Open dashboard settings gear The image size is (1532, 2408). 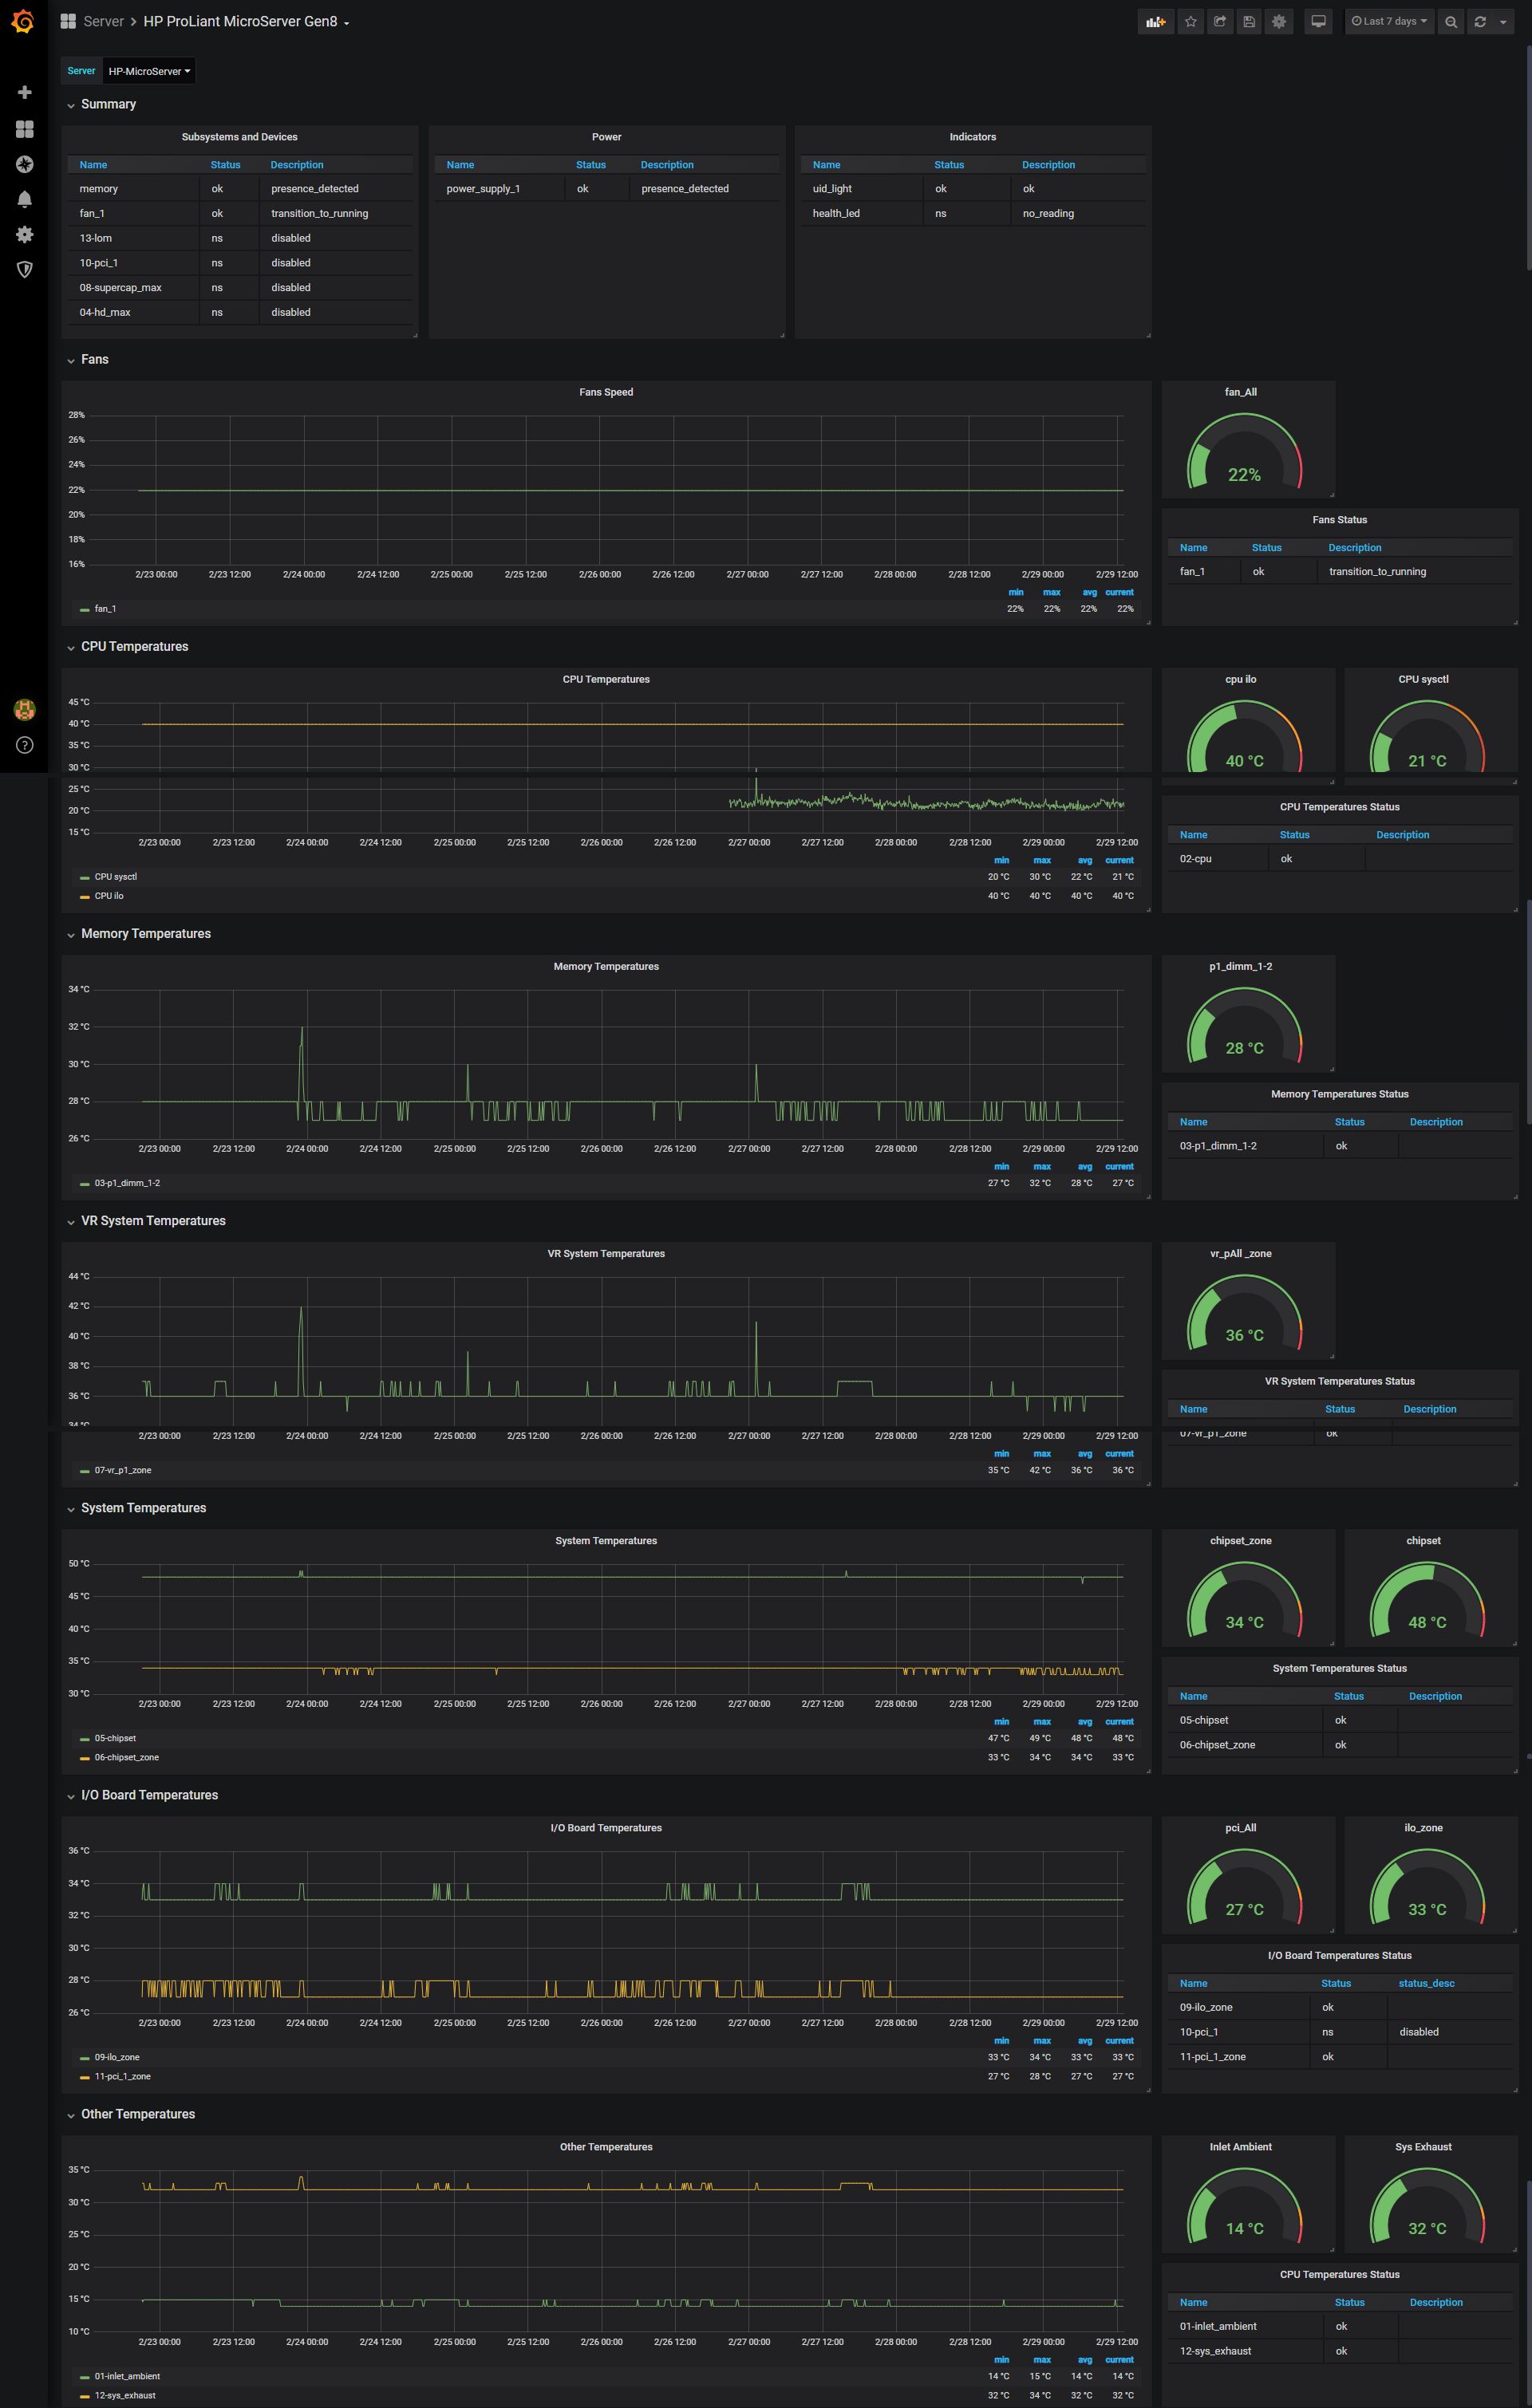[x=1279, y=22]
